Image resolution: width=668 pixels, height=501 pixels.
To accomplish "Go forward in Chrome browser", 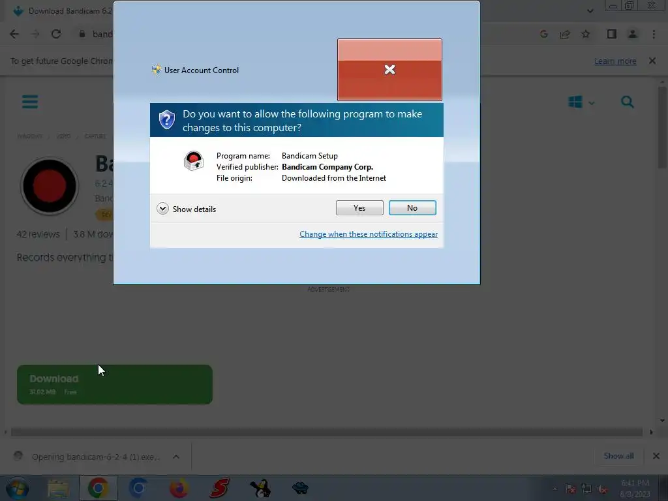I will (35, 34).
